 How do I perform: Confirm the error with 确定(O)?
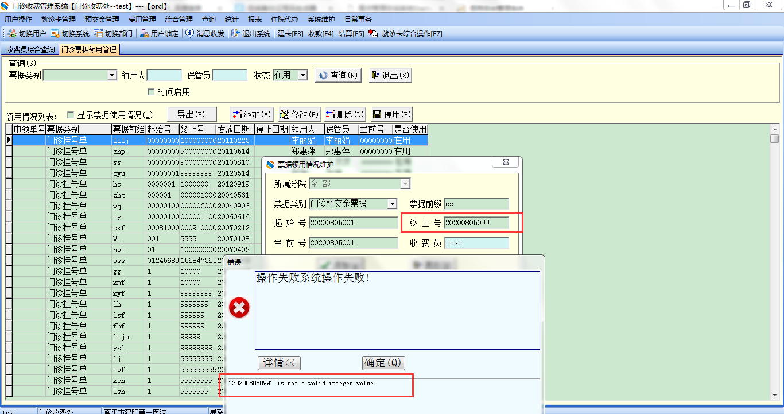384,363
